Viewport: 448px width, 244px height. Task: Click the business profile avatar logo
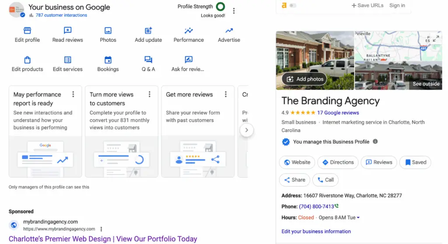pyautogui.click(x=16, y=10)
